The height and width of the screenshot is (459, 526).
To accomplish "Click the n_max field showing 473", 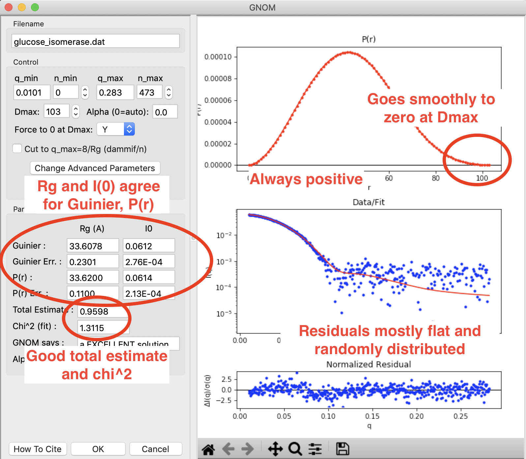I will click(150, 92).
